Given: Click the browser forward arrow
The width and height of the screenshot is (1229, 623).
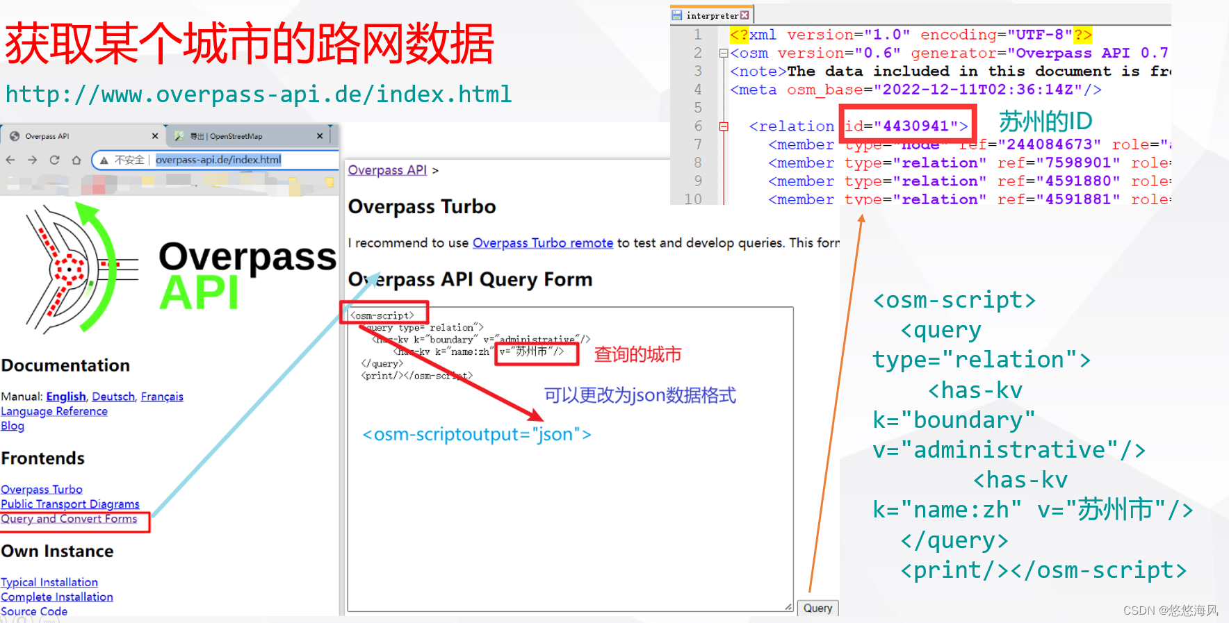Looking at the screenshot, I should point(33,160).
